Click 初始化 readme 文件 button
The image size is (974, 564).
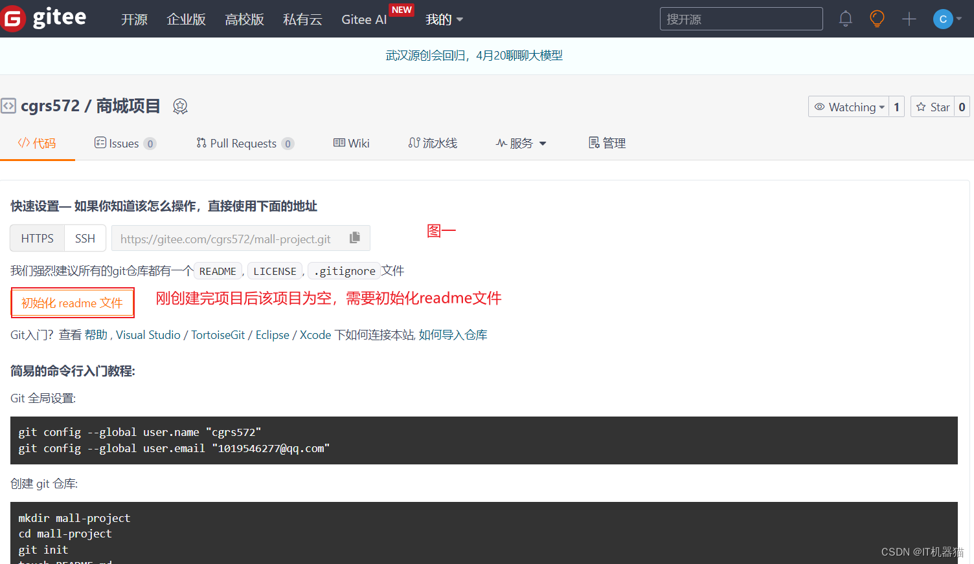click(72, 303)
